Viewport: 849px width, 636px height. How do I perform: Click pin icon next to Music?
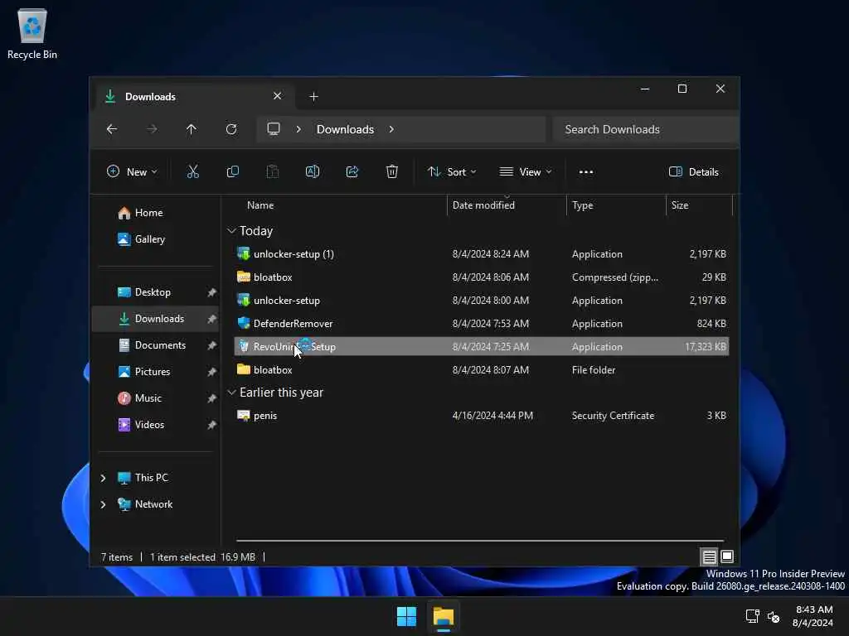(x=211, y=398)
